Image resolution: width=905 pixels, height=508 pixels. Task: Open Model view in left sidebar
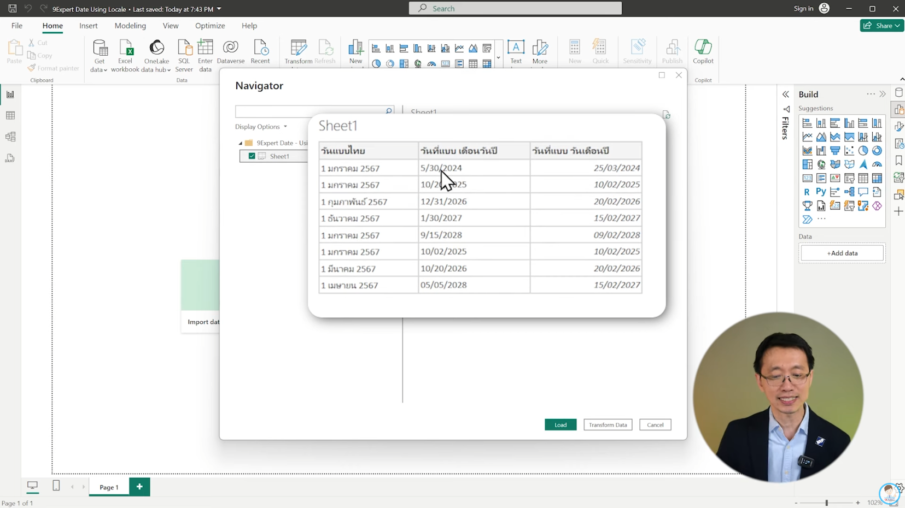coord(10,137)
